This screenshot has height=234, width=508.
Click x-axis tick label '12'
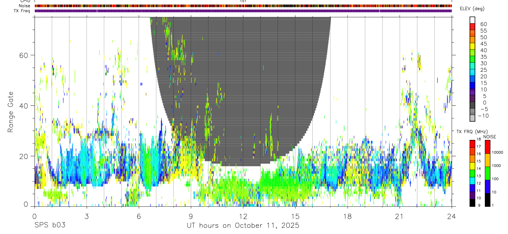click(243, 216)
